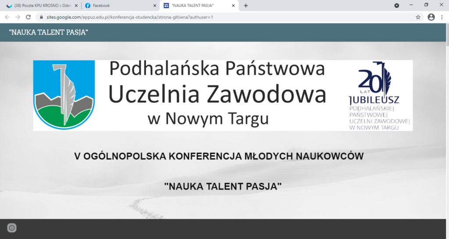
Task: Minimize the Chrome window
Action: point(411,5)
